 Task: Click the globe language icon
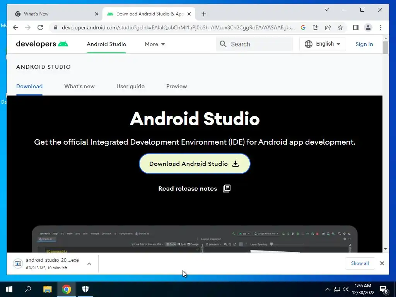coord(308,44)
